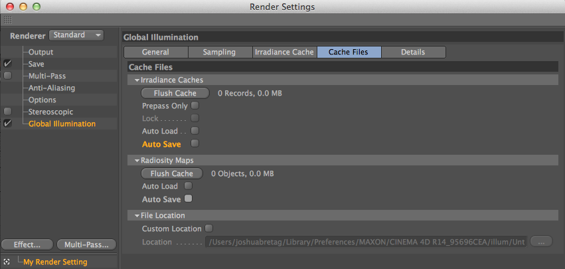Screen dimensions: 565x269
Task: Enable the Stereoscopic checkbox in the sidebar
Action: [x=7, y=112]
